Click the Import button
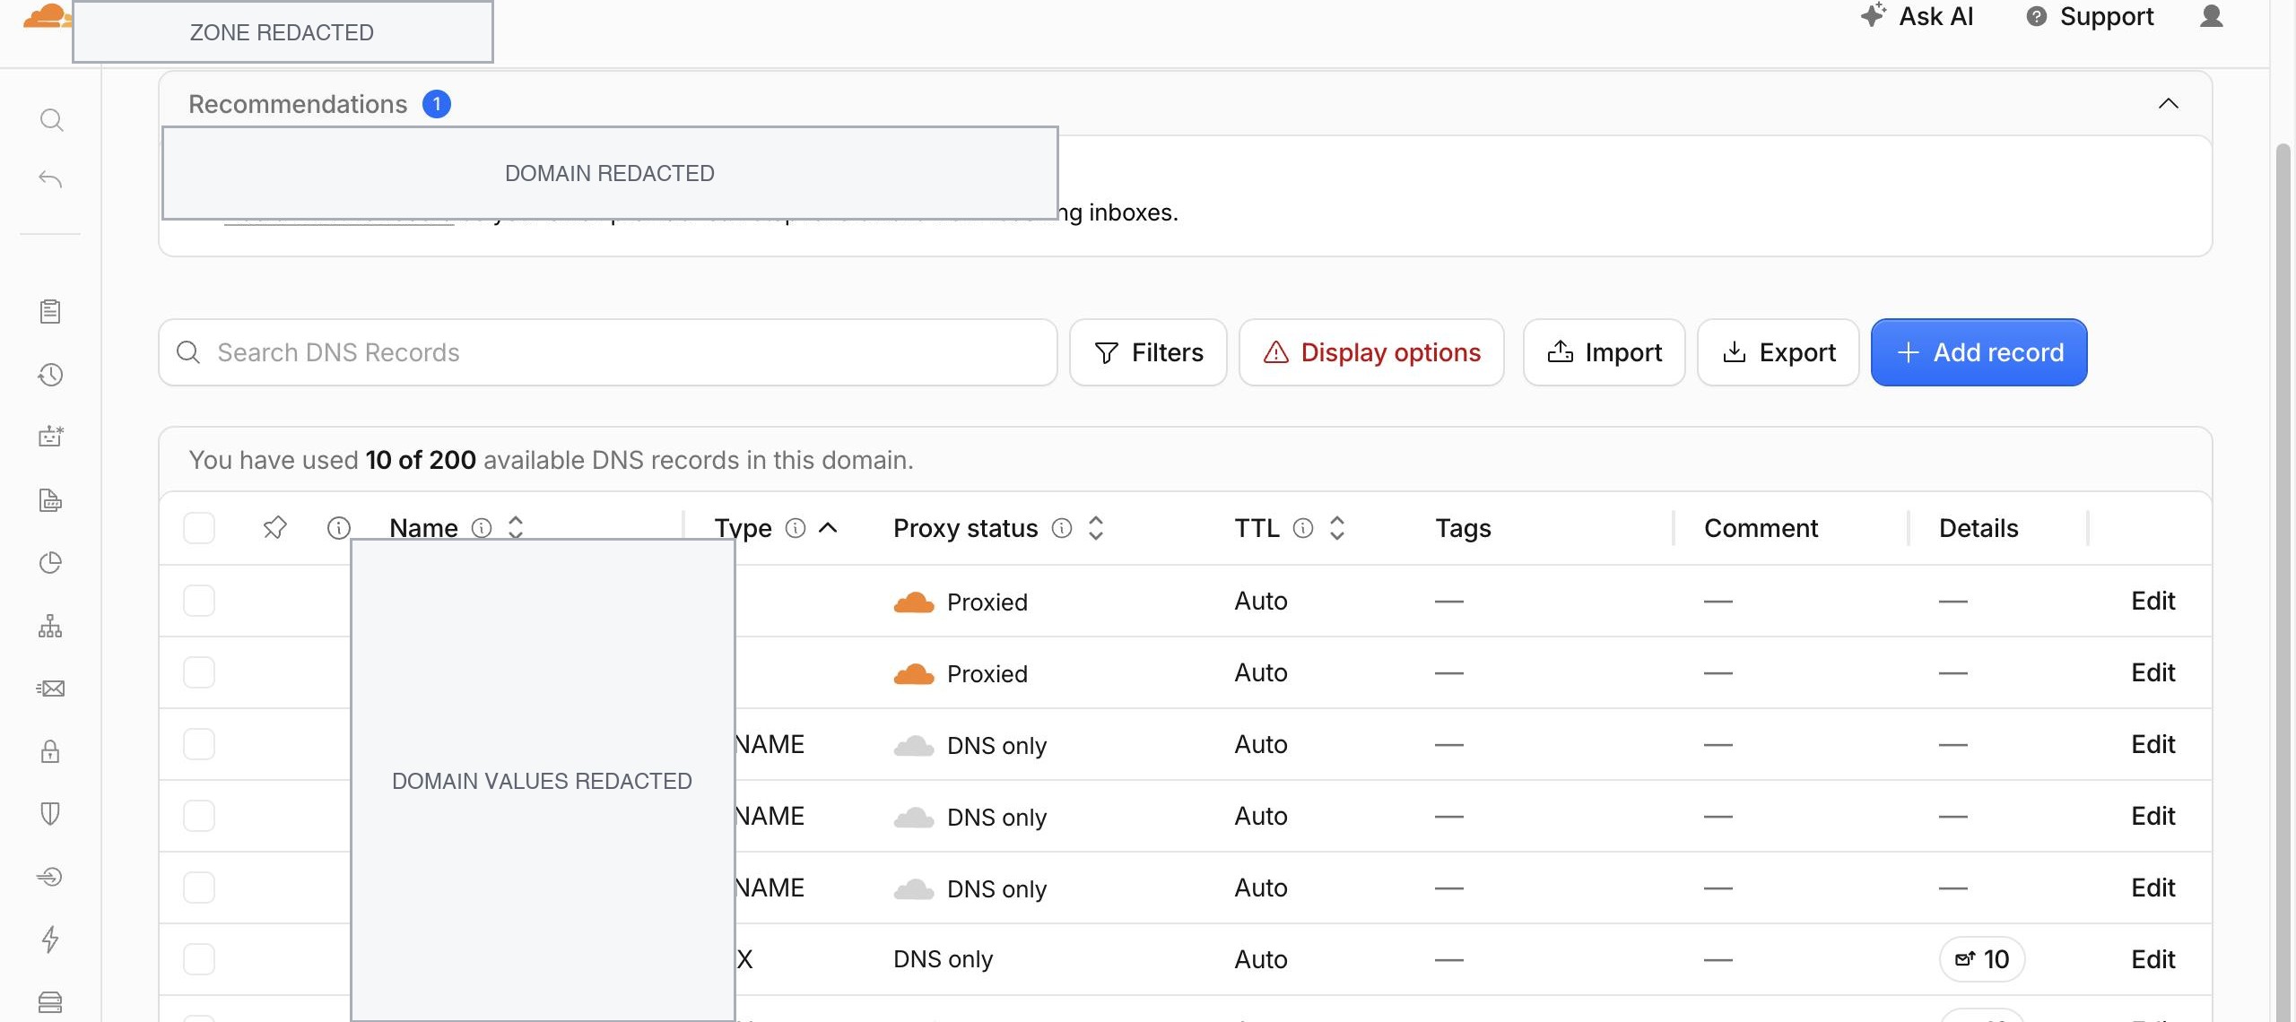 click(1605, 352)
